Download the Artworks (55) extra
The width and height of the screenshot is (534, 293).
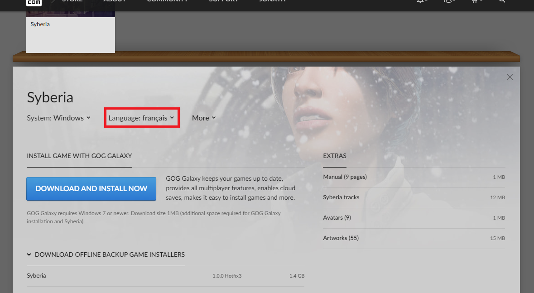point(414,239)
